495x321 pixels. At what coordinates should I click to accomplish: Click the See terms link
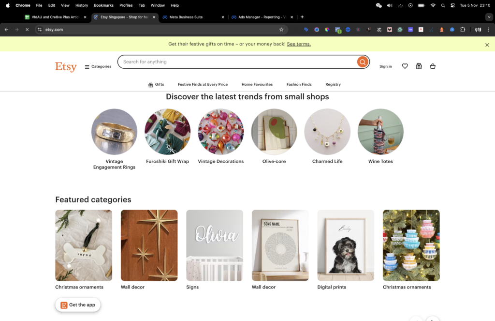click(x=299, y=44)
